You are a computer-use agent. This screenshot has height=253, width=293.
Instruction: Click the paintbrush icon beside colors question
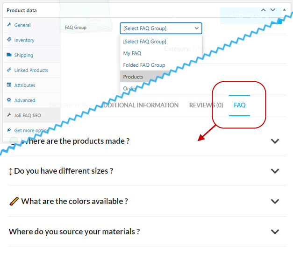[x=14, y=201]
